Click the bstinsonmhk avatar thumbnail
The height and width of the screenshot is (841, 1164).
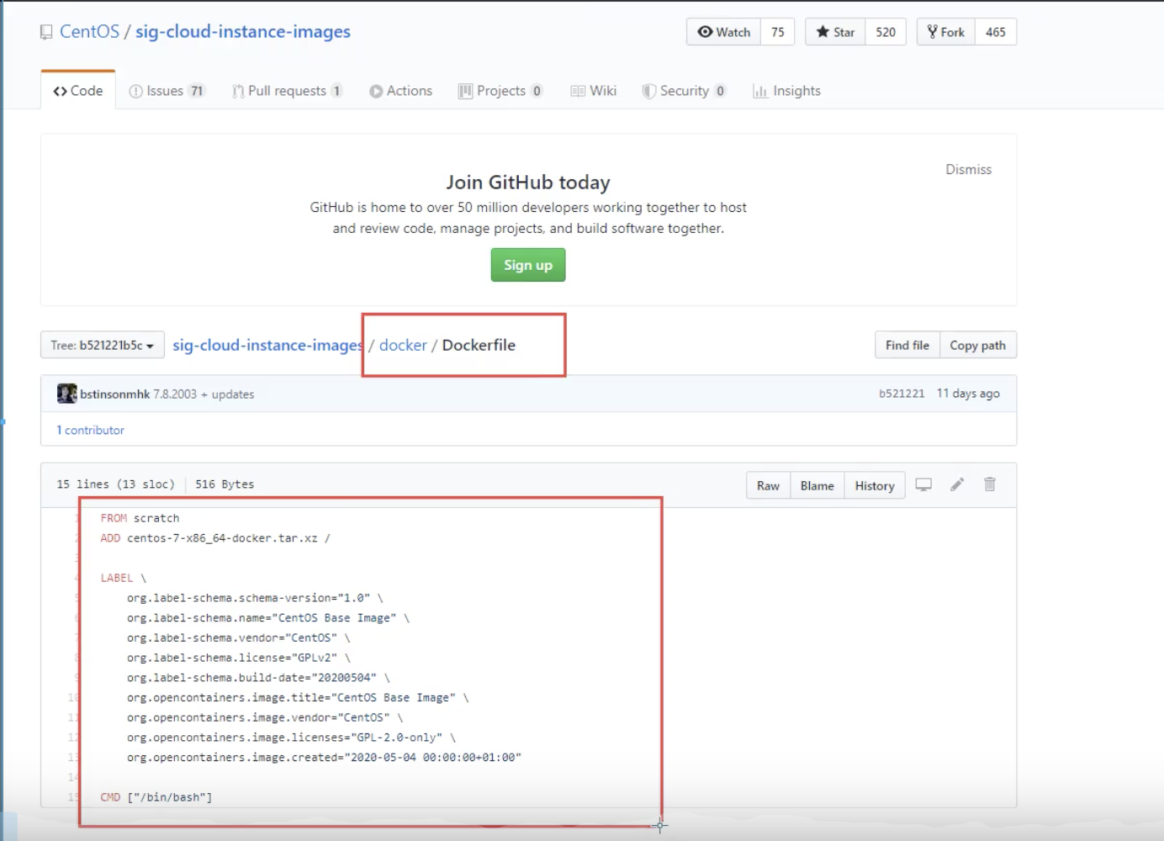66,394
